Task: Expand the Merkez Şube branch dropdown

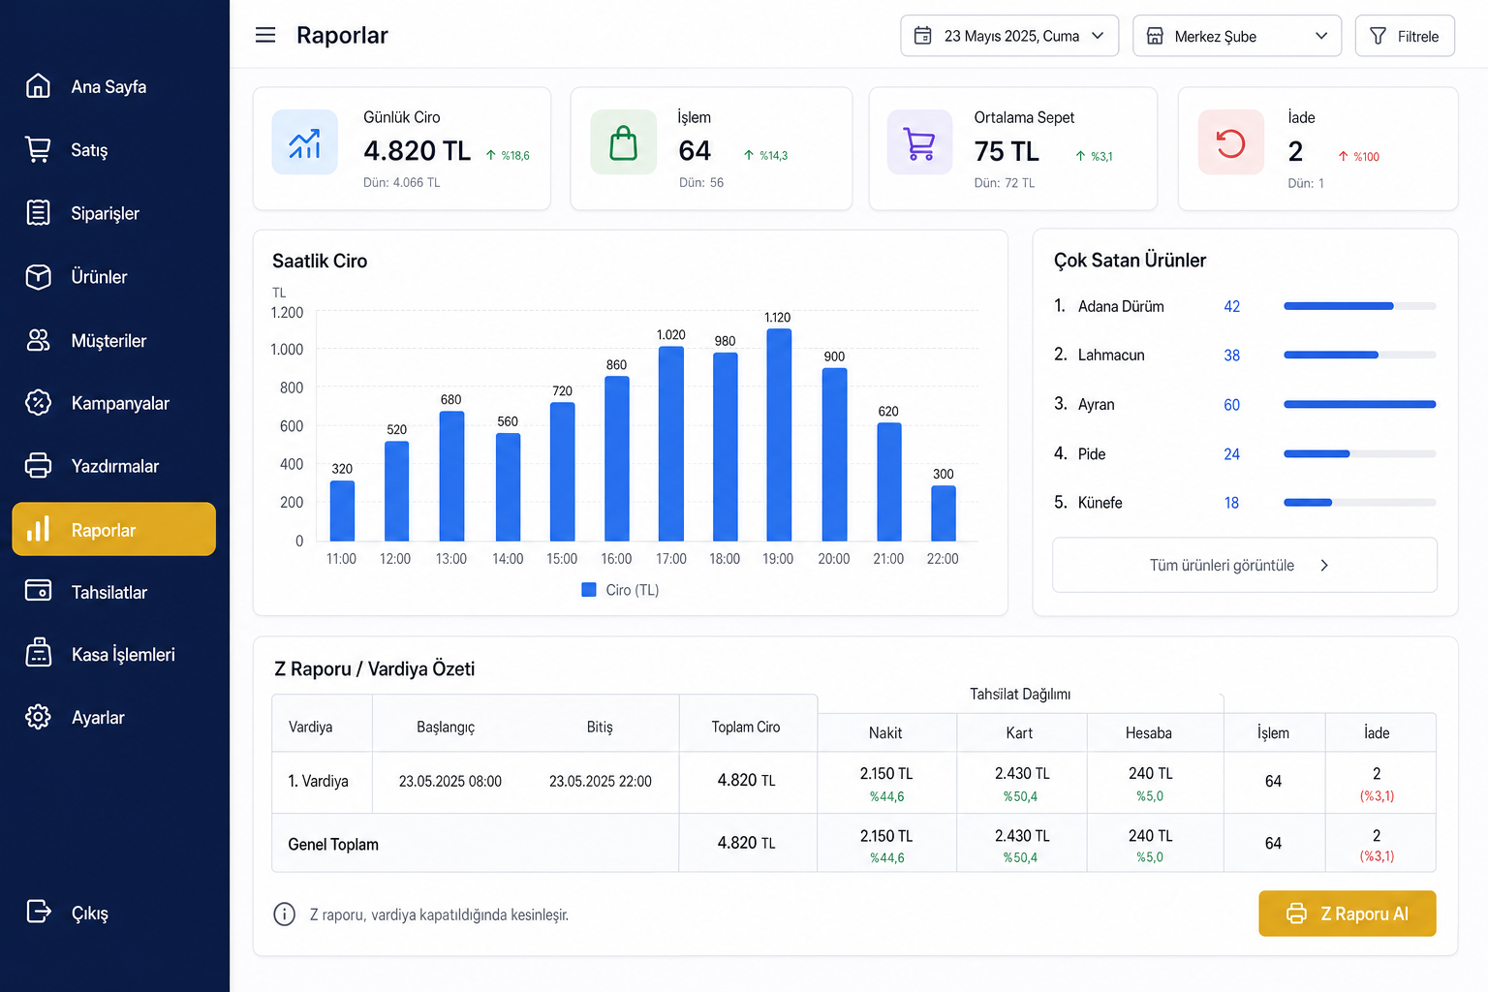Action: click(x=1237, y=36)
